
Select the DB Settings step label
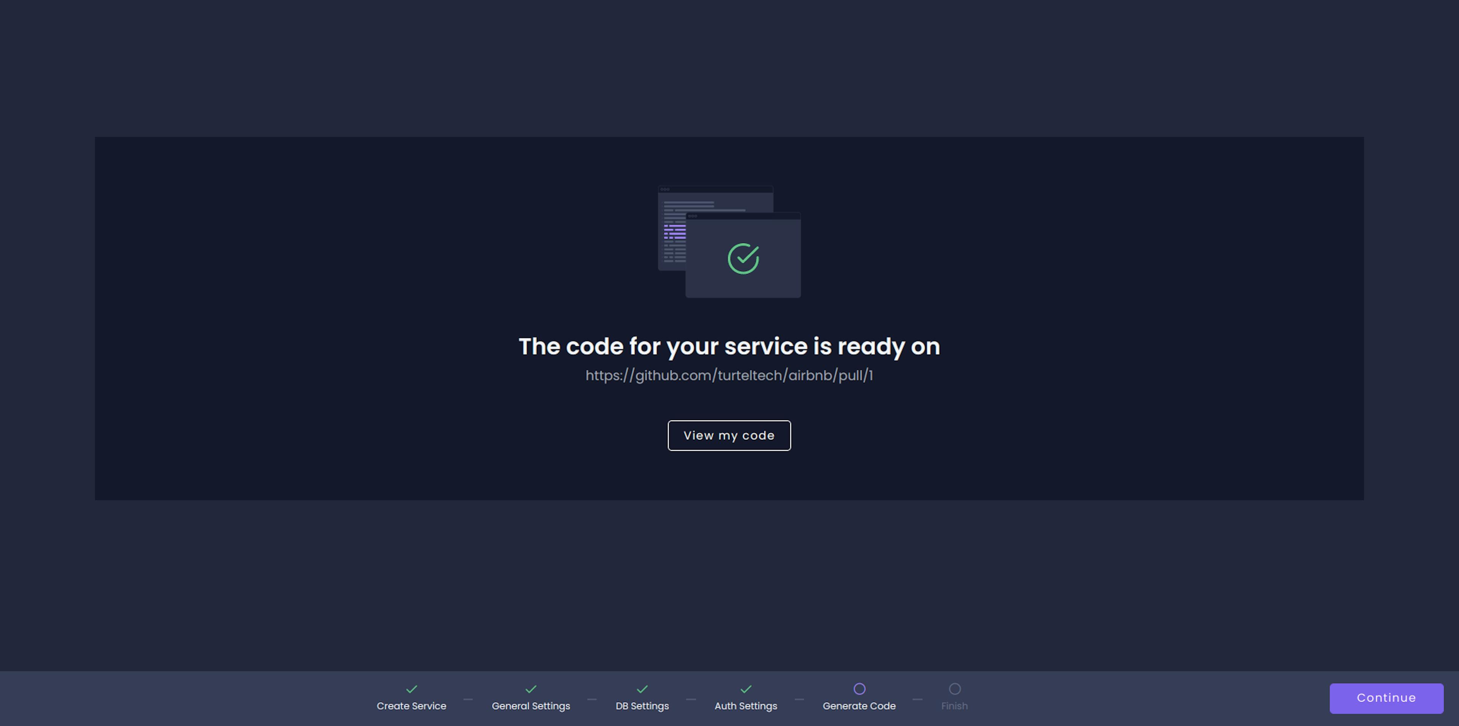click(642, 706)
